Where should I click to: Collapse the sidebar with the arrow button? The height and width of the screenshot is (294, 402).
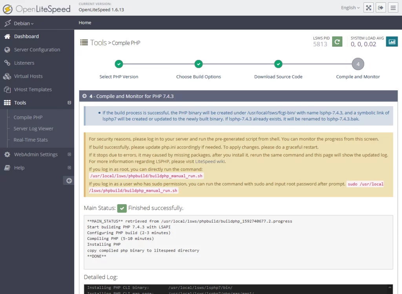(69, 181)
